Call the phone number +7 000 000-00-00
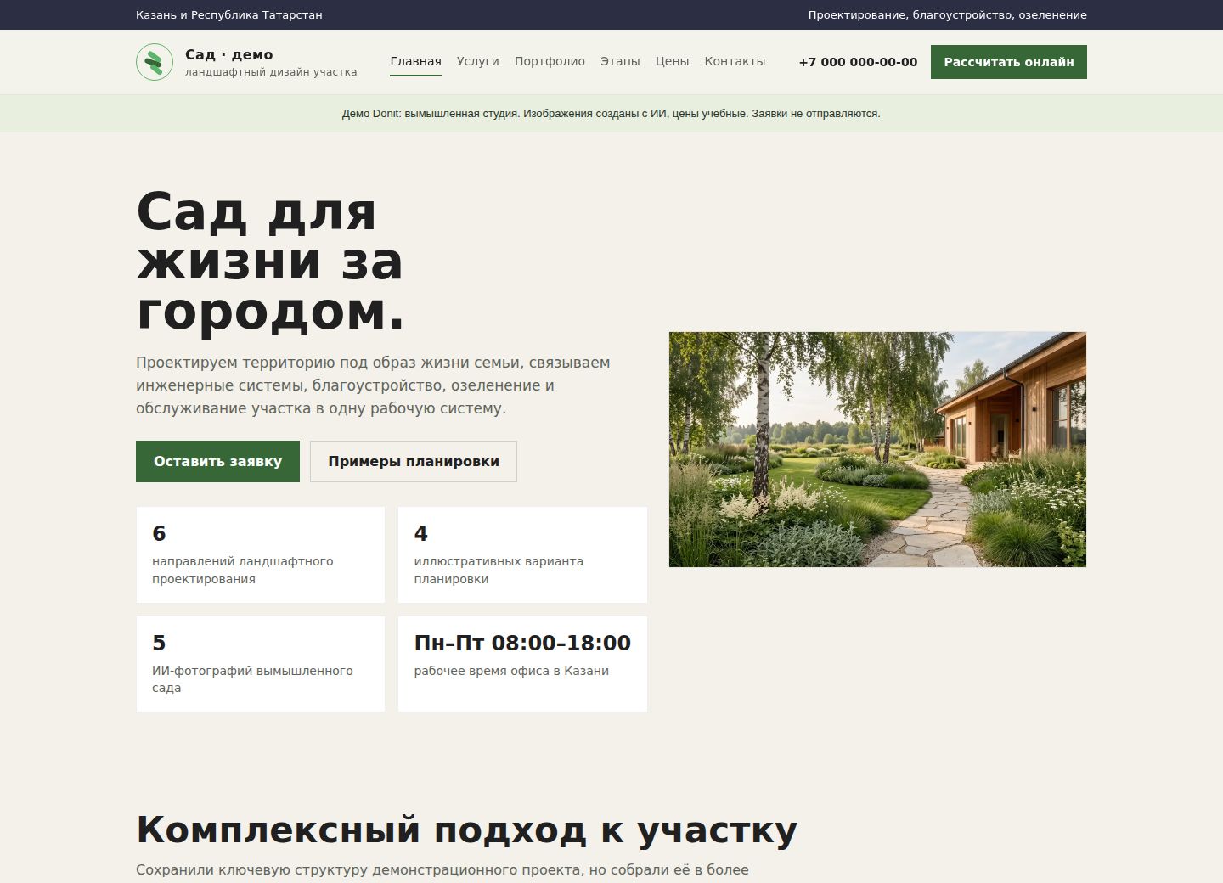Screen dimensions: 1223x883 point(858,62)
